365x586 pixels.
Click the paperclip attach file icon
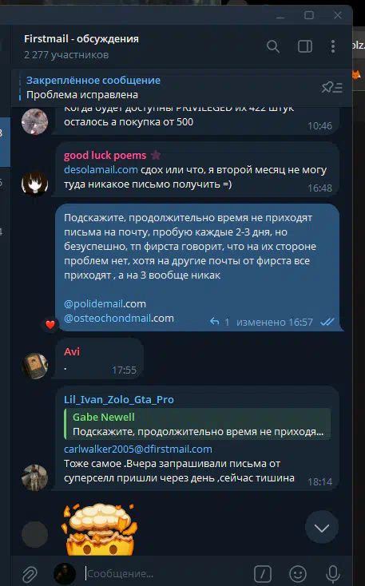30,574
